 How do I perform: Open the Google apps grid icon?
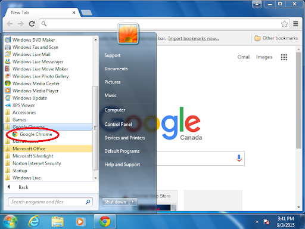coord(284,57)
